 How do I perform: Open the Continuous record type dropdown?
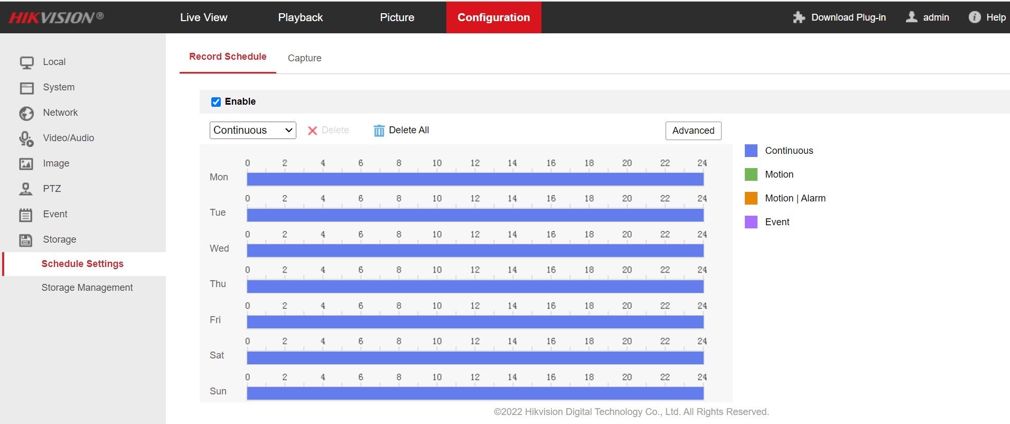(253, 131)
